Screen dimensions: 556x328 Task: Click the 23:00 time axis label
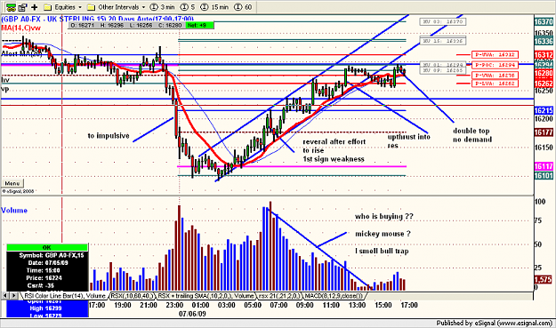(x=174, y=305)
